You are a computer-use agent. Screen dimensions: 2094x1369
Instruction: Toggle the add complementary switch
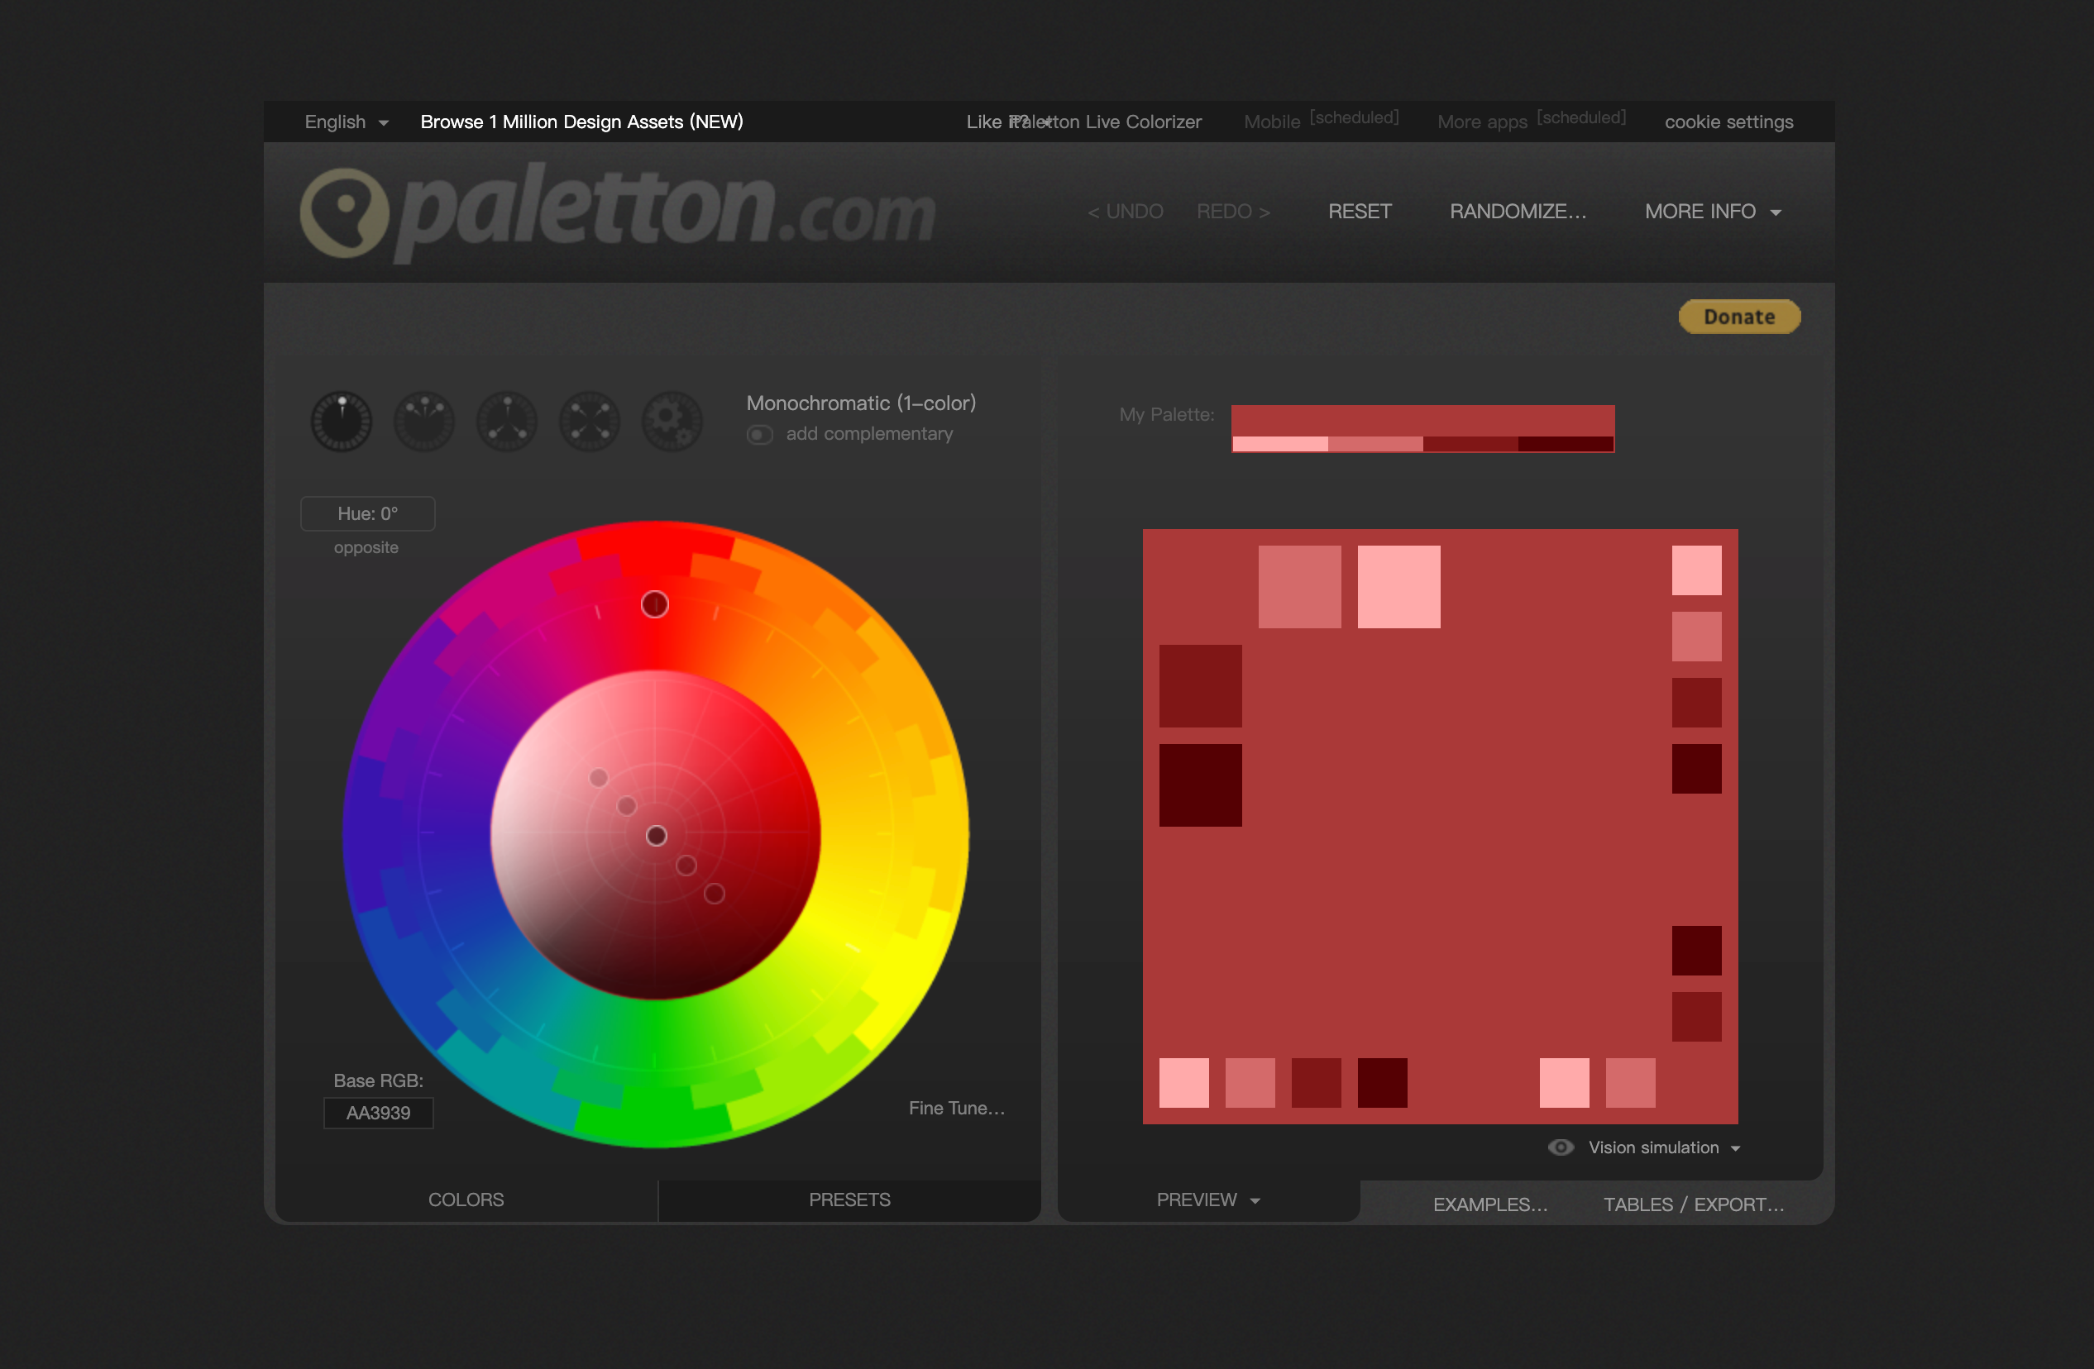point(759,434)
